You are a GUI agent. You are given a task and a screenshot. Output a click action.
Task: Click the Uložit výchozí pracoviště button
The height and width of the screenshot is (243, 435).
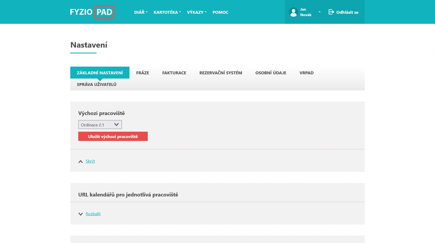(x=113, y=136)
